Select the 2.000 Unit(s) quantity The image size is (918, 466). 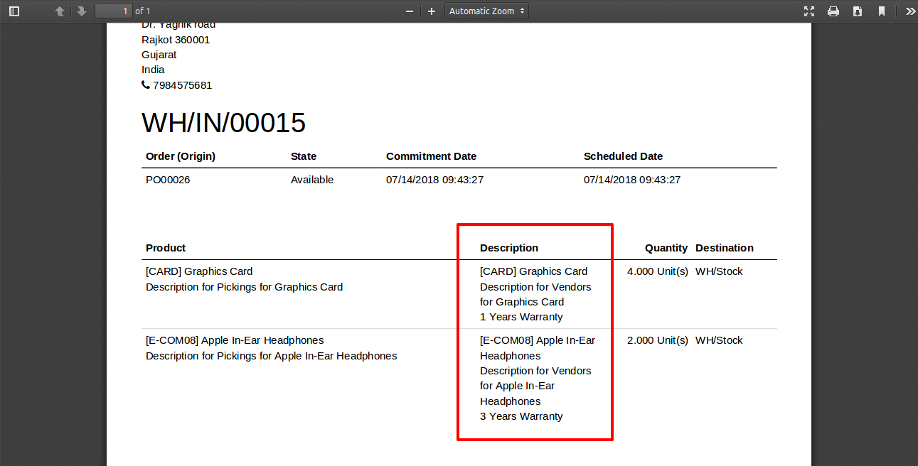[x=658, y=340]
